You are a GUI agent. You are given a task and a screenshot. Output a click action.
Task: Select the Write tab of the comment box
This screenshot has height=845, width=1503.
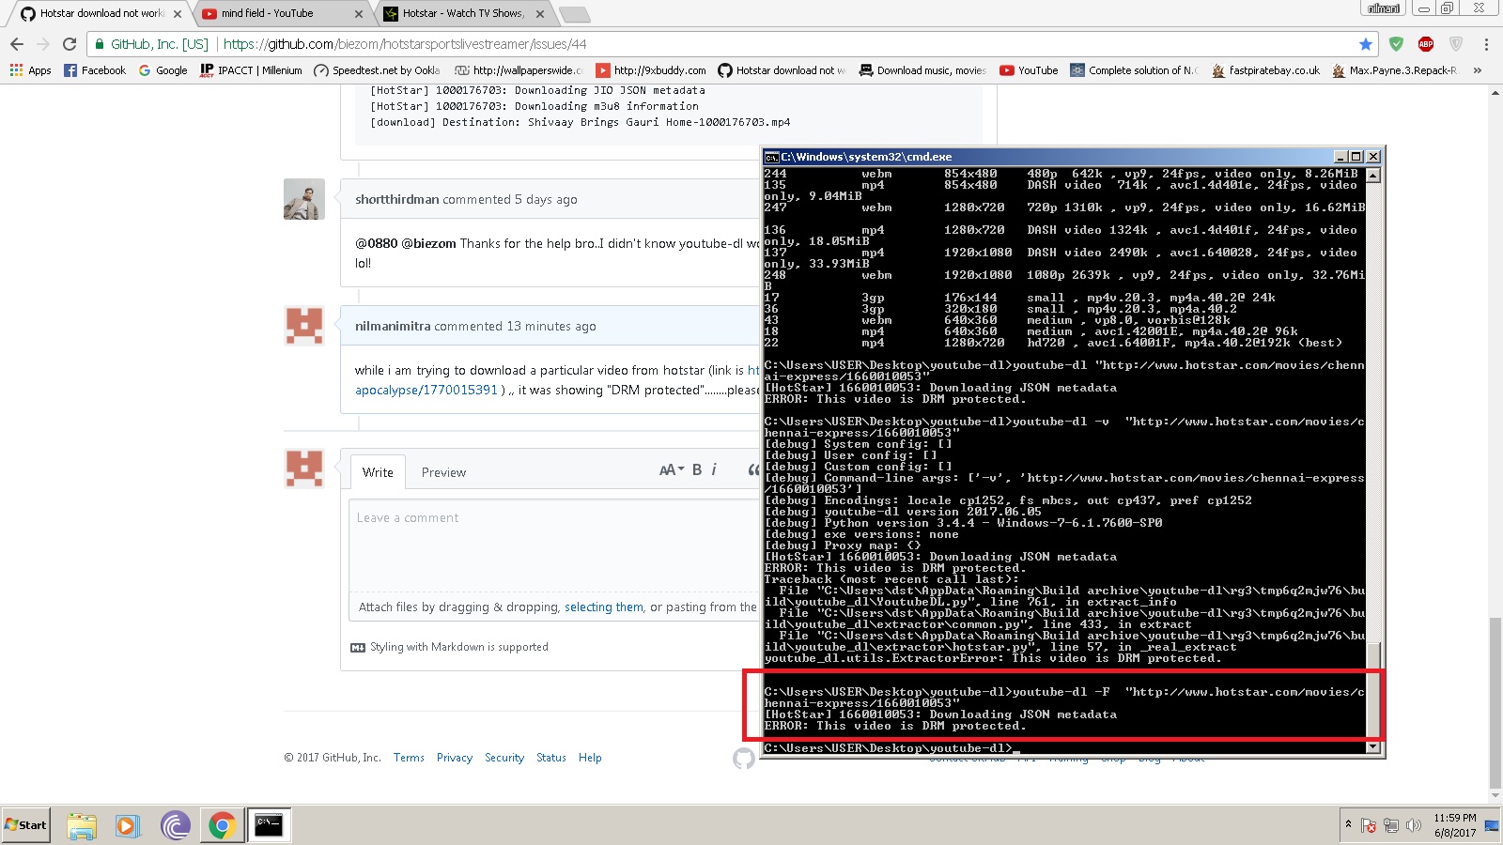(378, 472)
